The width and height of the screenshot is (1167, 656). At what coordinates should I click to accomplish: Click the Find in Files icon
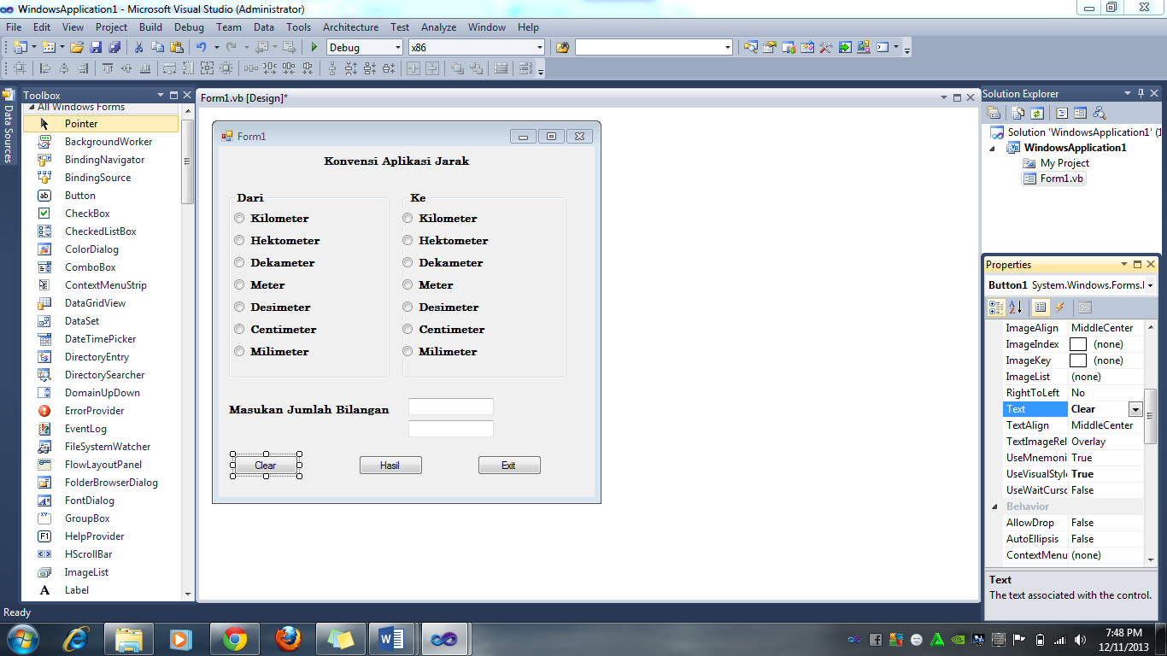coord(562,48)
